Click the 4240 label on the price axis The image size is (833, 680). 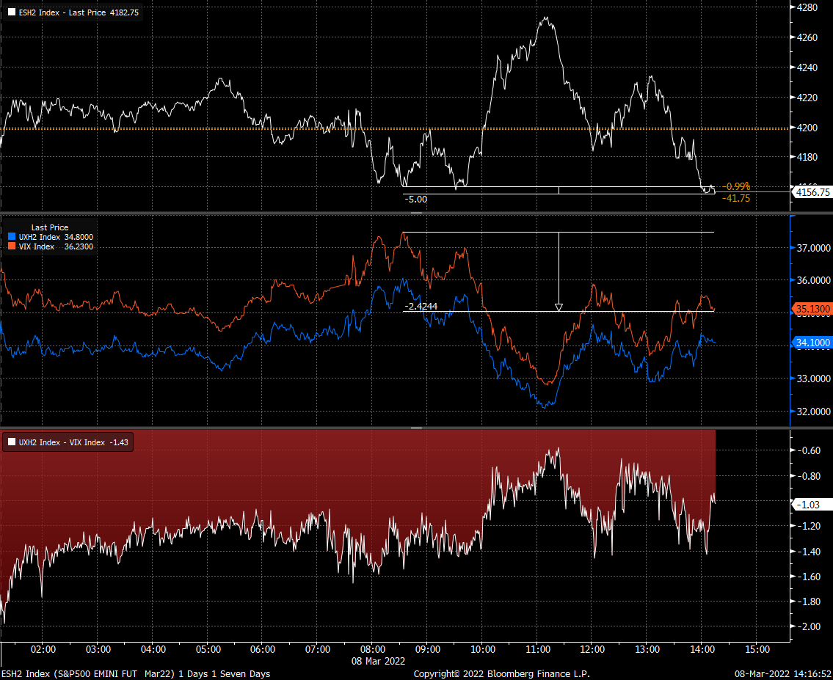[x=807, y=67]
